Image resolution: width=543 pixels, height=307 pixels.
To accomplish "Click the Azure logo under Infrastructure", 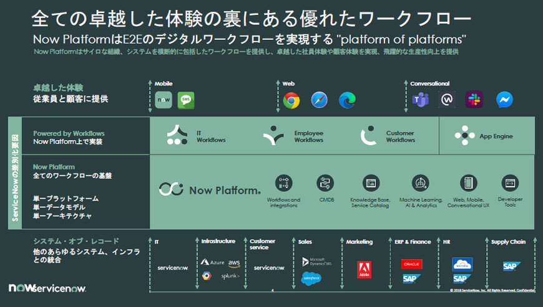I will pos(213,262).
